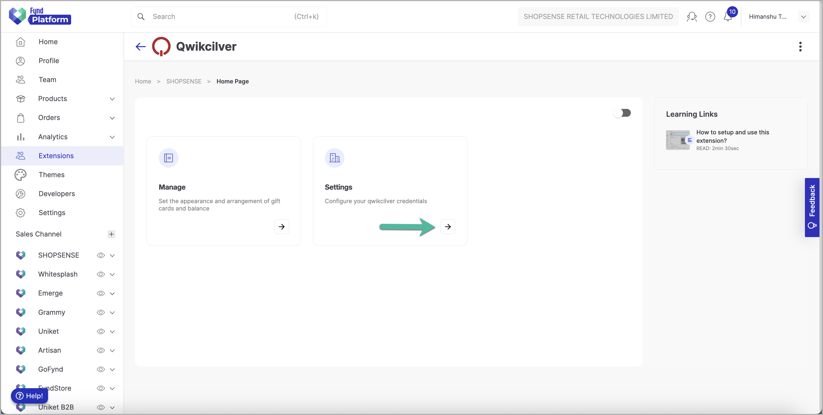Open the three-dot more options menu
Screen dimensions: 823x415
[x=800, y=47]
